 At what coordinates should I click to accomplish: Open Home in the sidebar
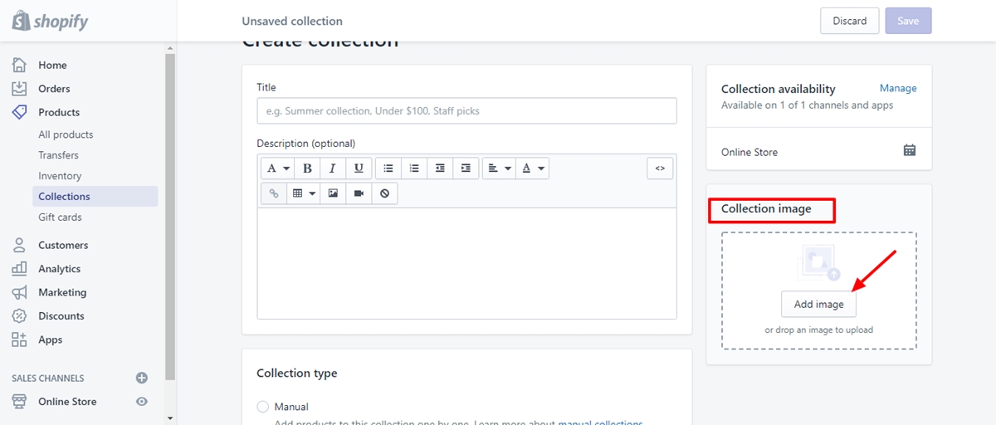pyautogui.click(x=52, y=65)
